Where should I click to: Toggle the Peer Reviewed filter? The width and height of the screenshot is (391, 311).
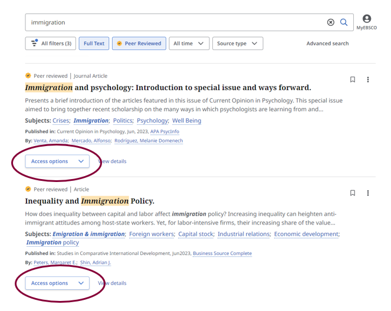[139, 44]
